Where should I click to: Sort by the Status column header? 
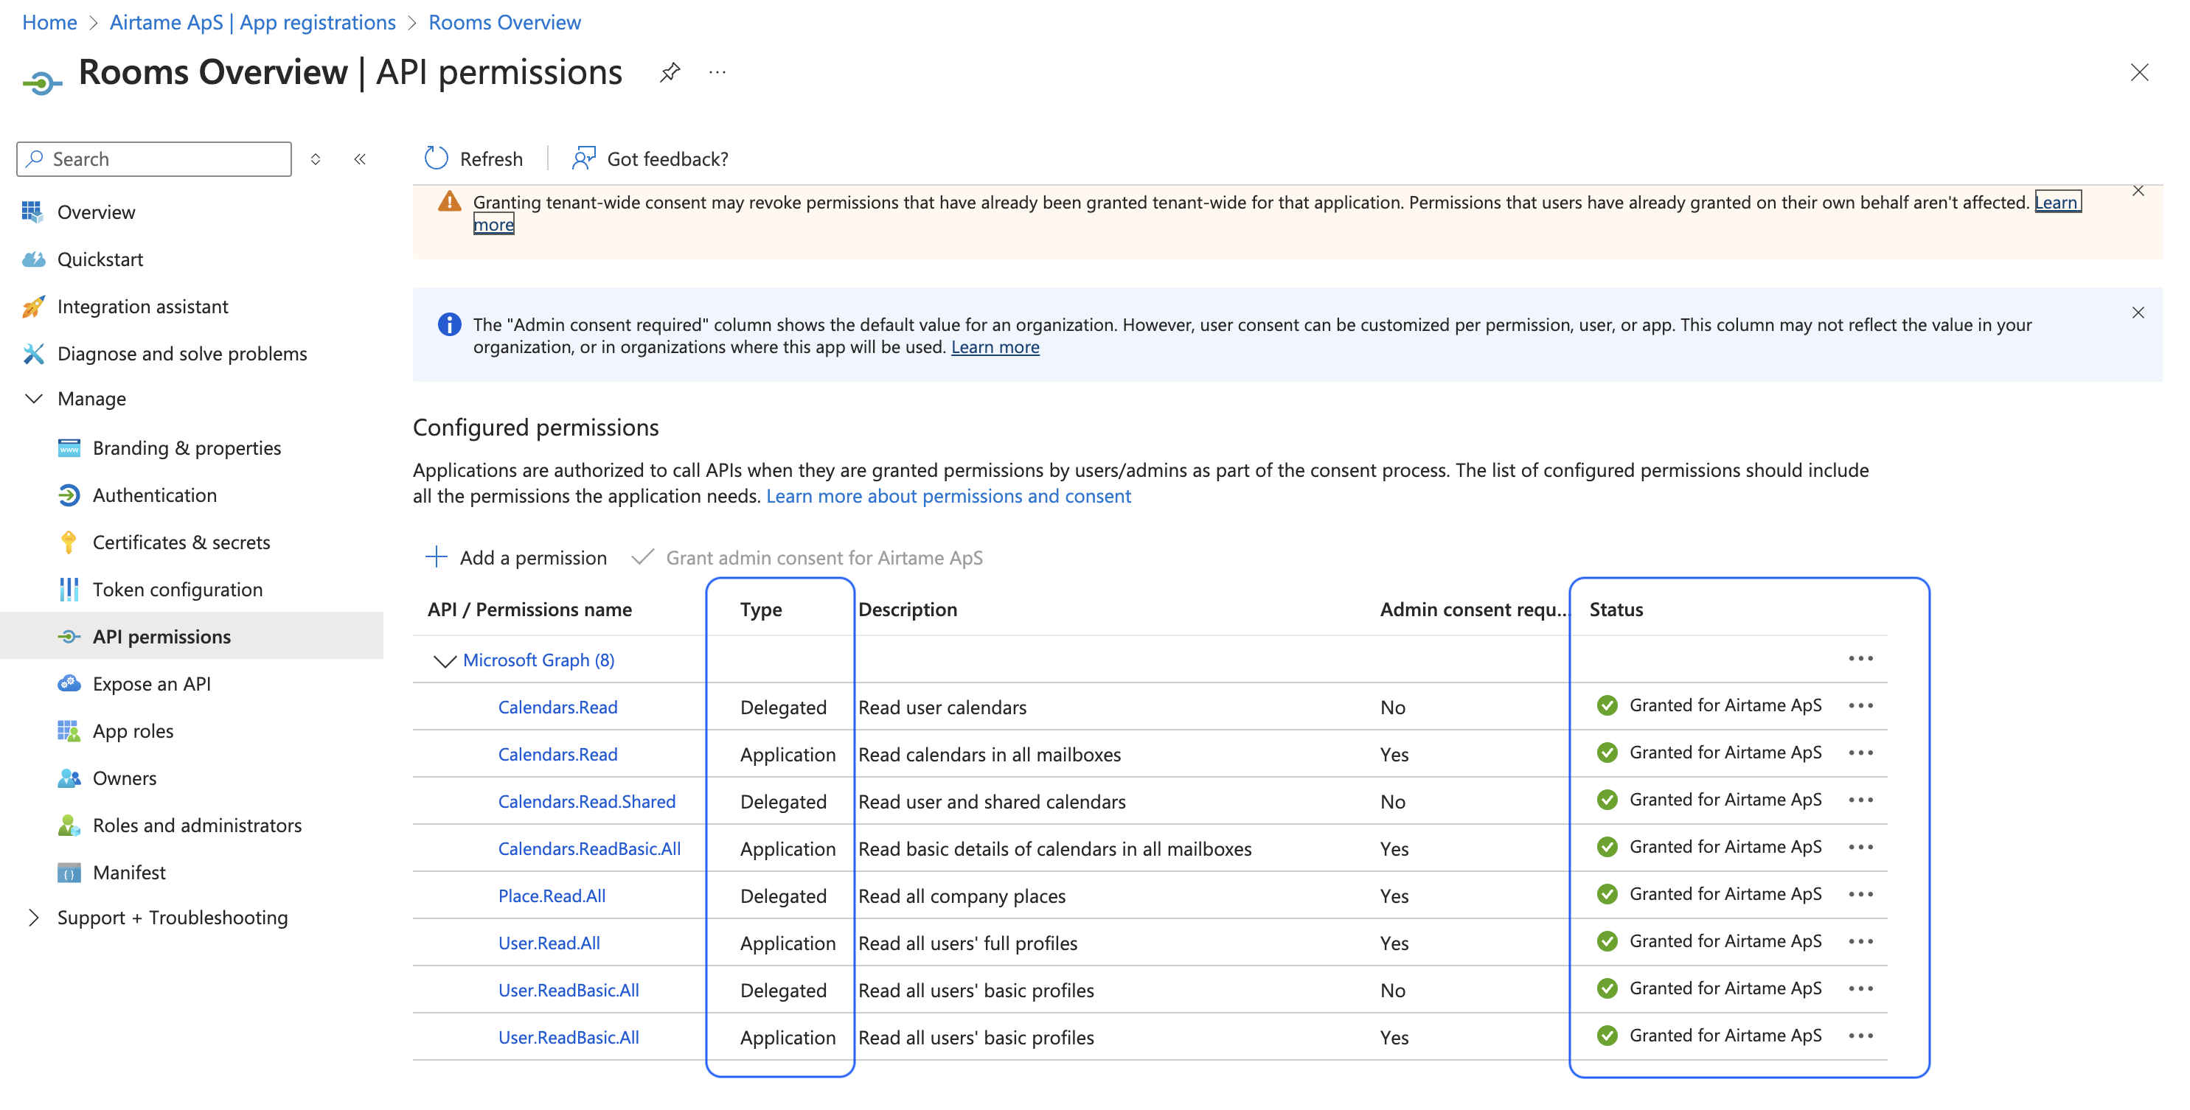point(1616,610)
